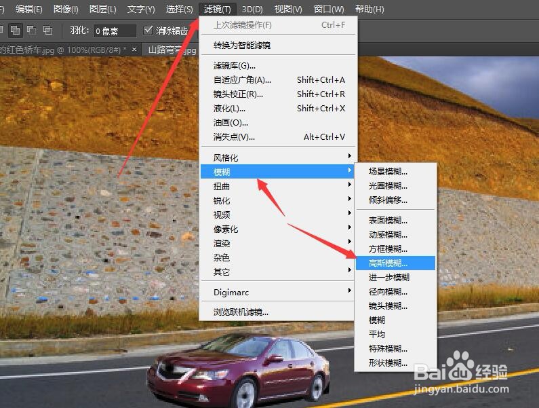Expand the 像素化 pixelate submenu
This screenshot has height=408, width=539.
coord(278,229)
